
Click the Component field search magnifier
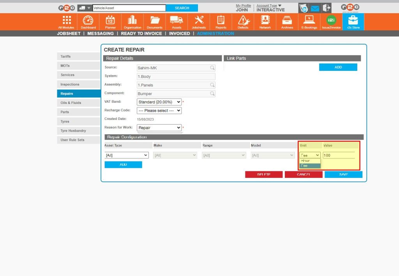(x=212, y=93)
